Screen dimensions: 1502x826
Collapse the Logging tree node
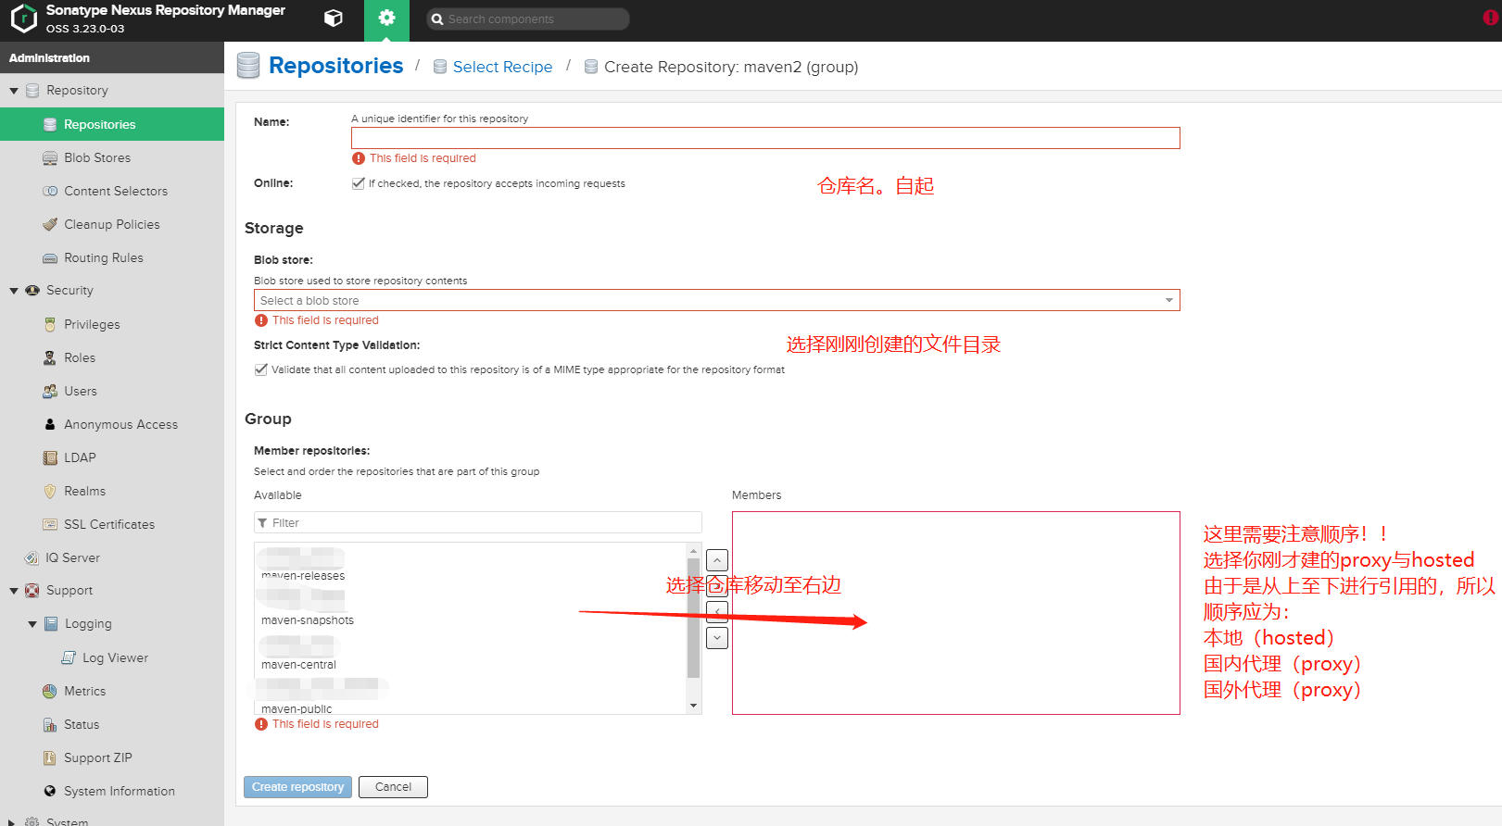[32, 624]
